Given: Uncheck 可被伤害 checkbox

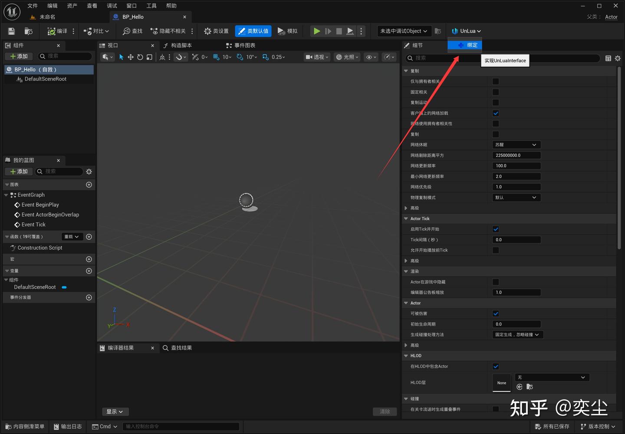Looking at the screenshot, I should click(496, 313).
